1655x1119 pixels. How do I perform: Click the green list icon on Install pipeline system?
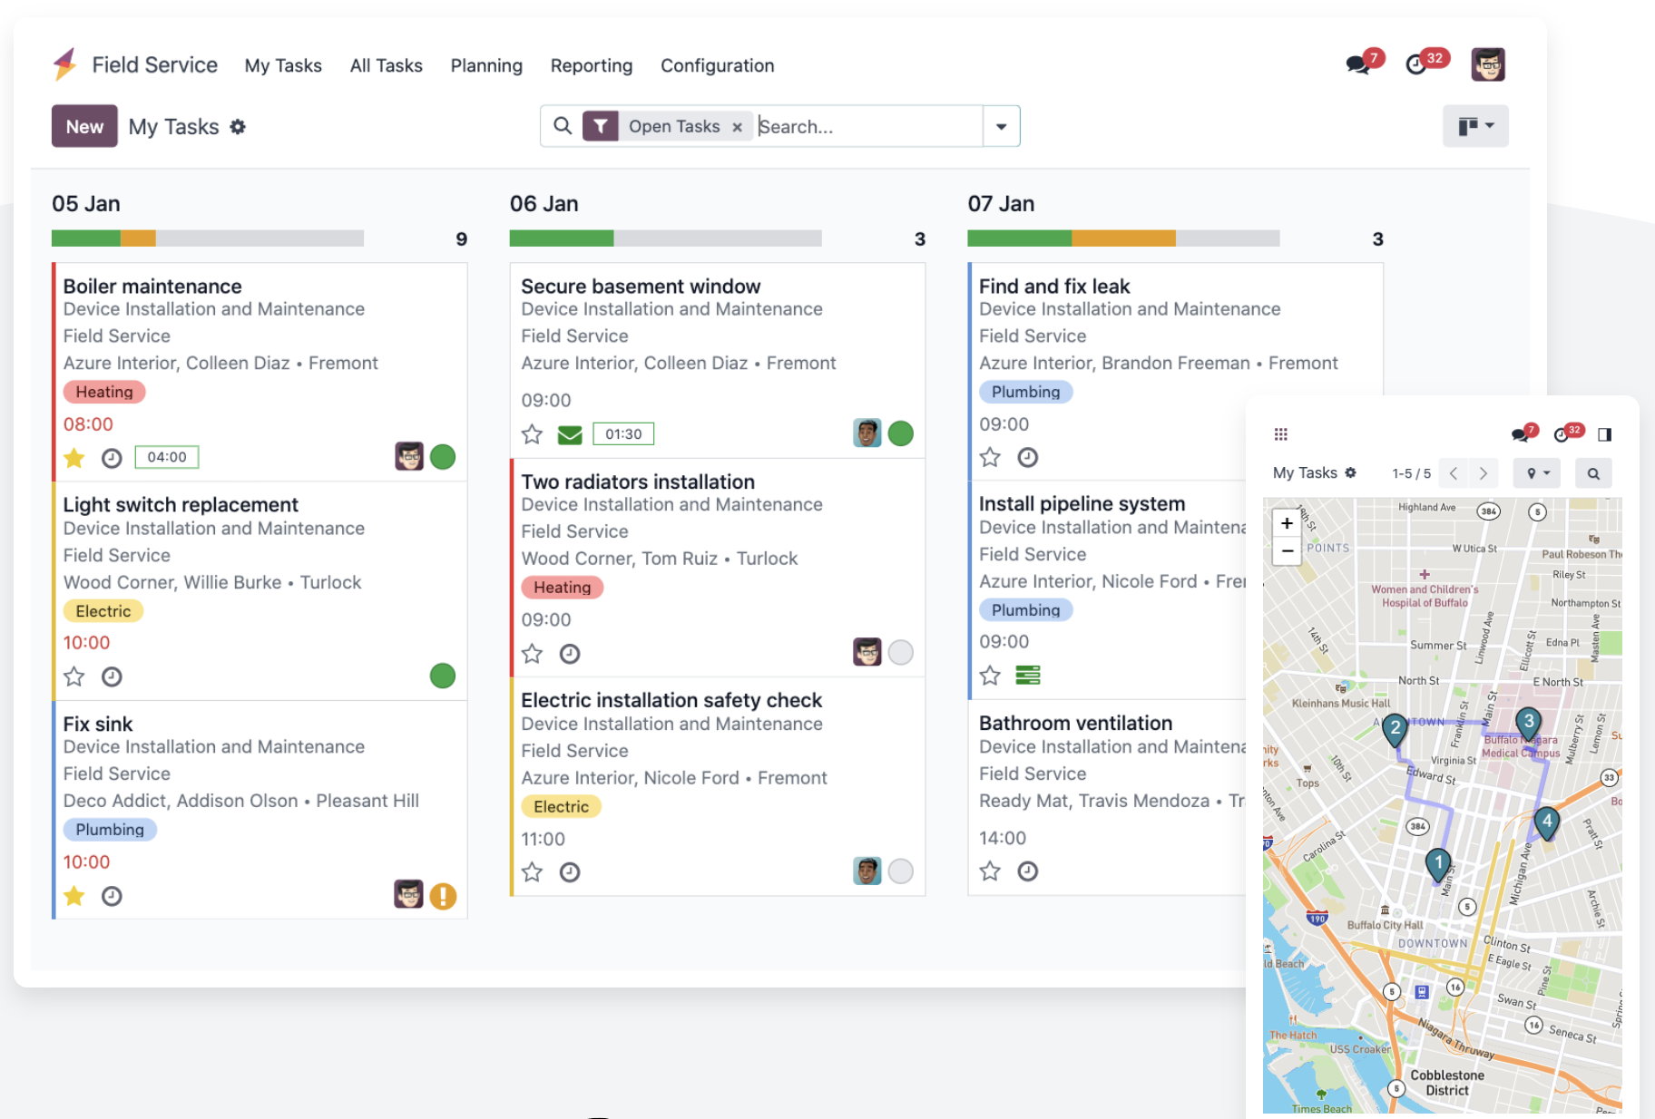[x=1027, y=676]
